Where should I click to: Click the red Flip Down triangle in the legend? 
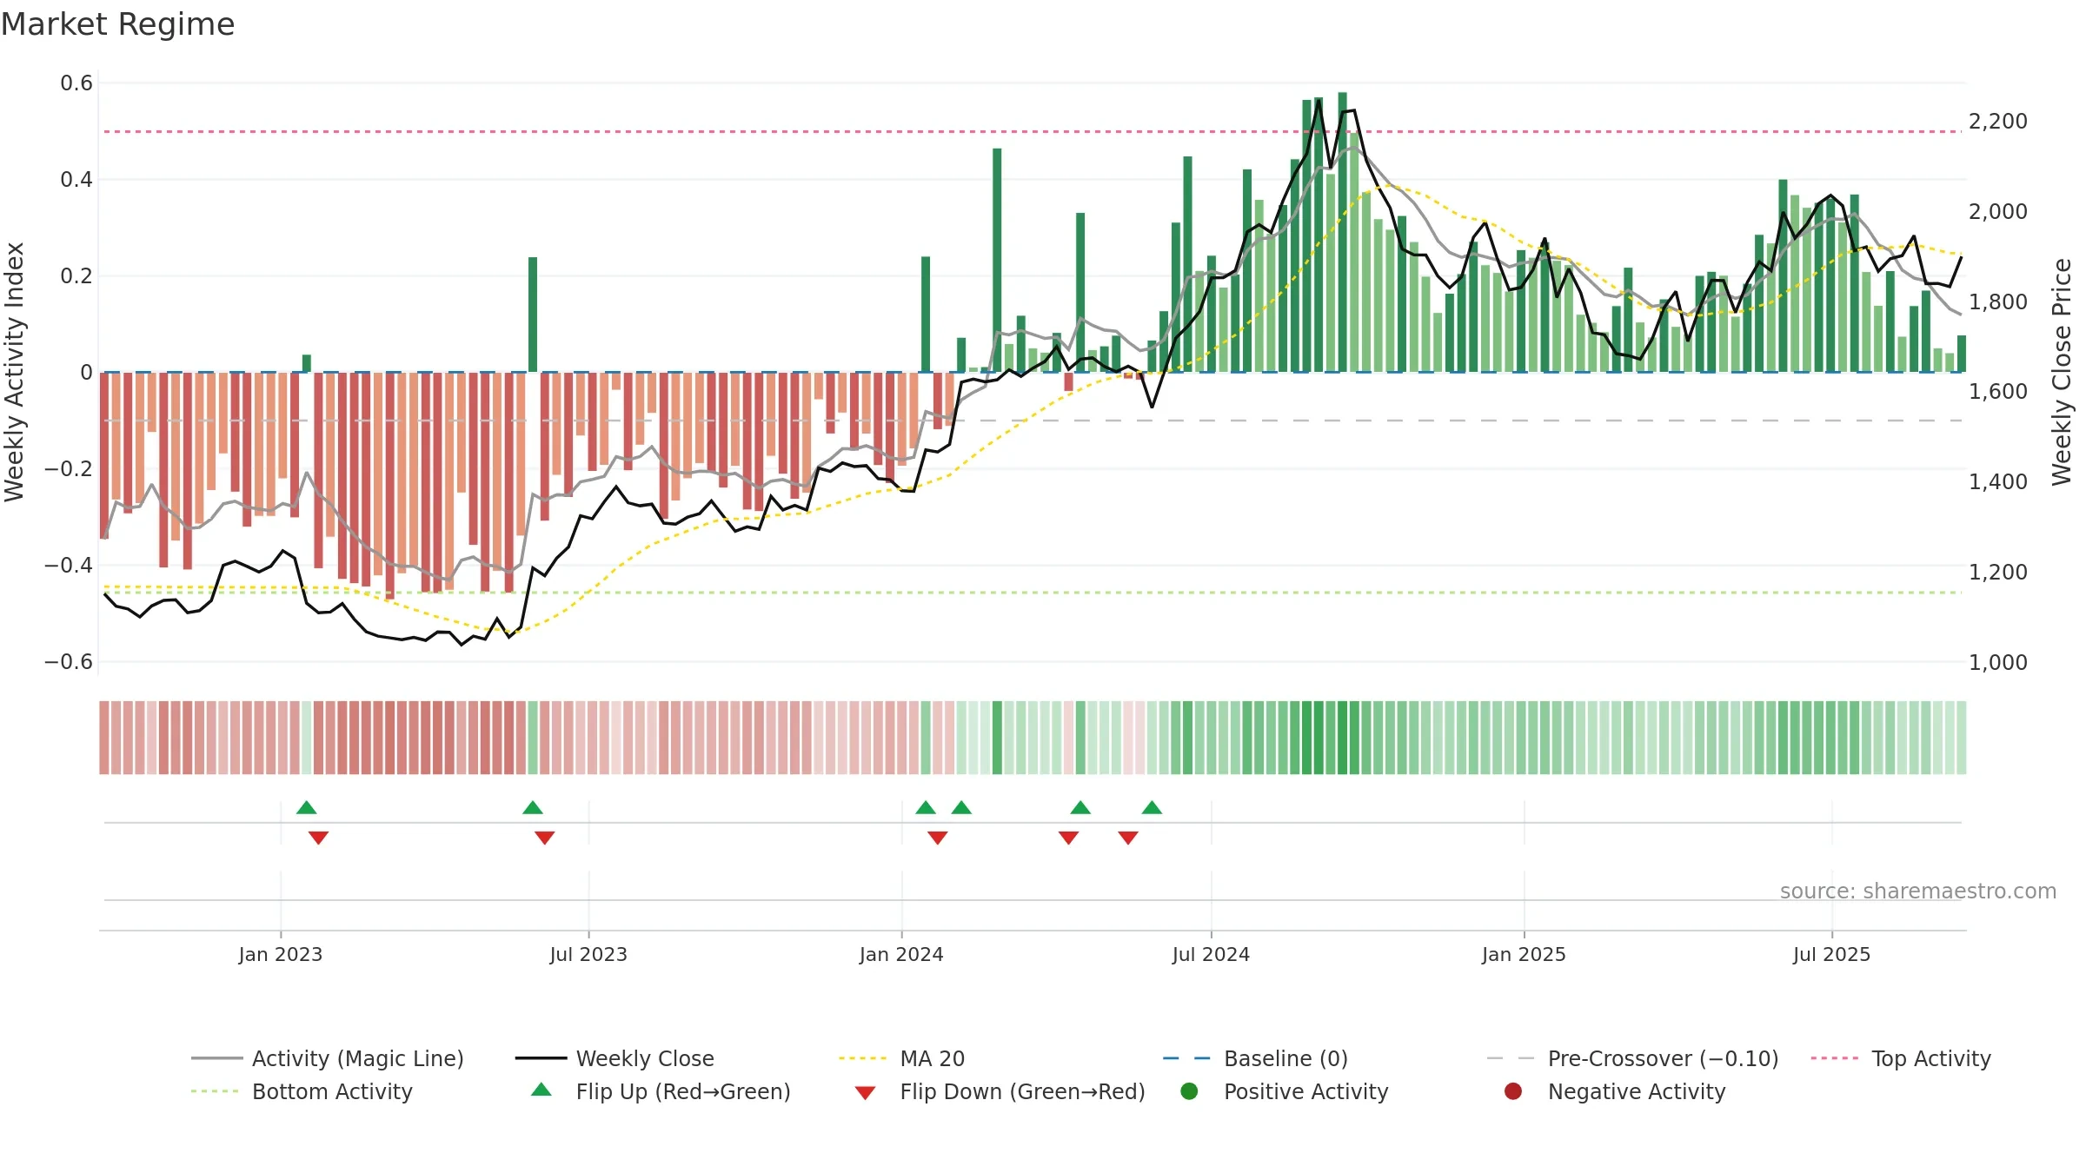[865, 1093]
